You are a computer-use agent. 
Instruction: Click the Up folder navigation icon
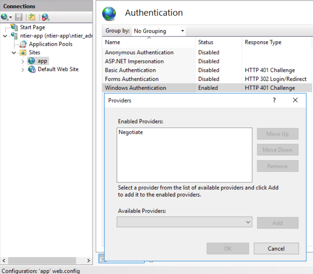pos(32,17)
